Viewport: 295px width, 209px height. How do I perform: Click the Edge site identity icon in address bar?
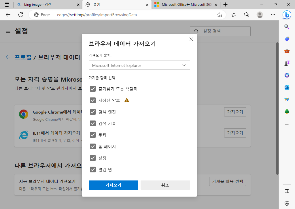pyautogui.click(x=36, y=15)
